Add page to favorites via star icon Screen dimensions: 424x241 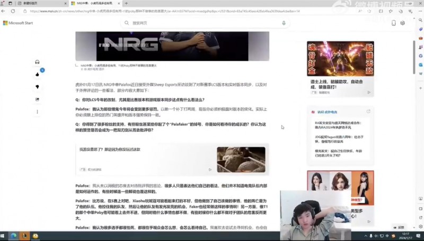(369, 11)
